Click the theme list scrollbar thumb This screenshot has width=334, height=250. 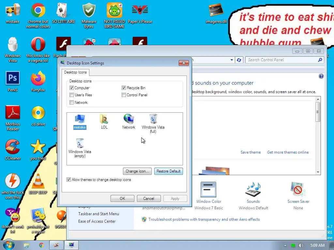pos(318,112)
